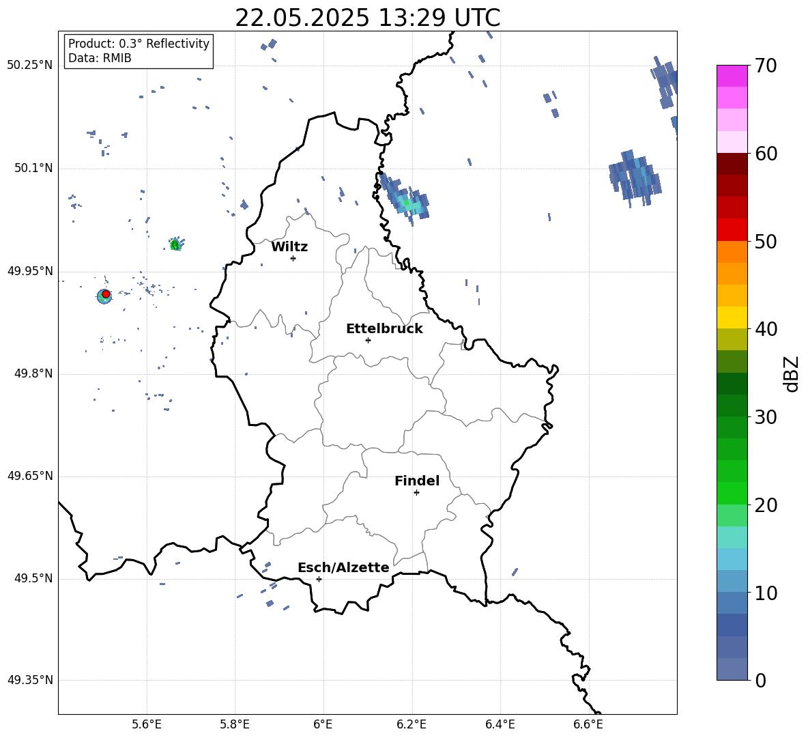The width and height of the screenshot is (808, 738).
Task: Click the 49.35°N latitude label
Action: tap(30, 680)
